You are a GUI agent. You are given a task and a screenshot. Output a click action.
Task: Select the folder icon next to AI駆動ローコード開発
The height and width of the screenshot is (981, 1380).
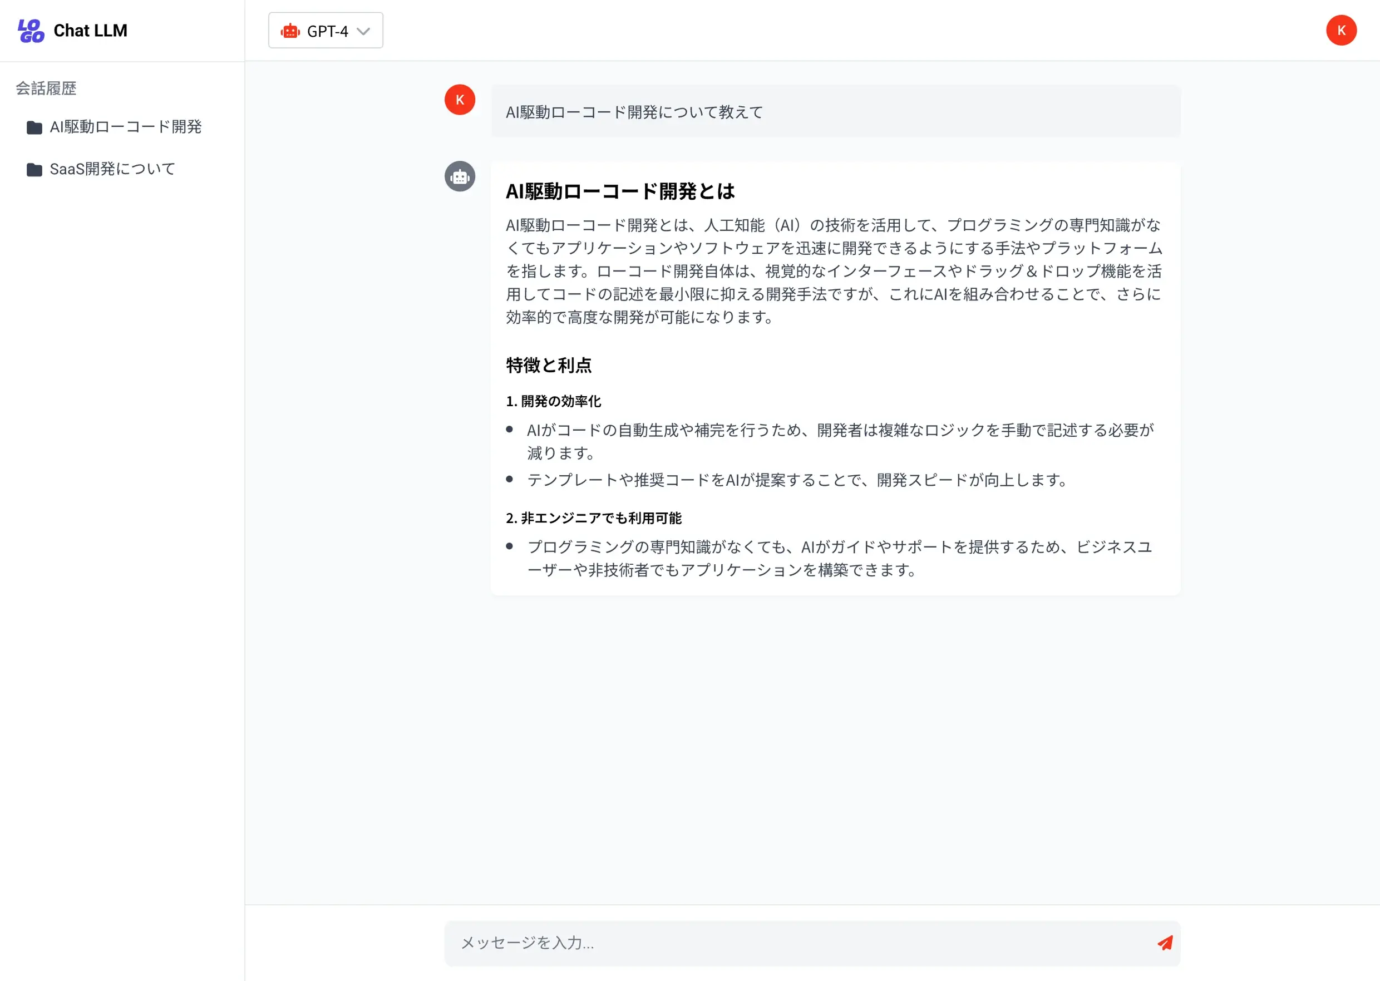click(34, 127)
